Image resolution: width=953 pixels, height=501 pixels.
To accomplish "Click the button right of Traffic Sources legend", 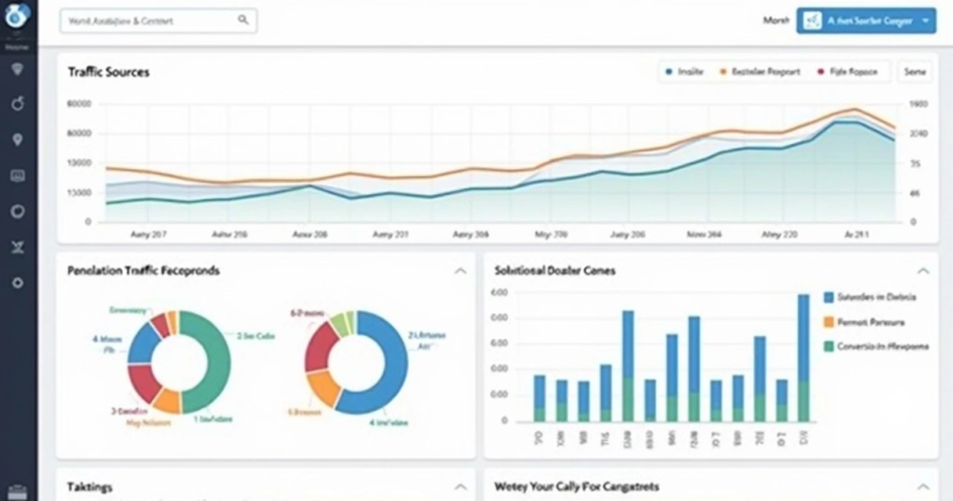I will pos(915,71).
